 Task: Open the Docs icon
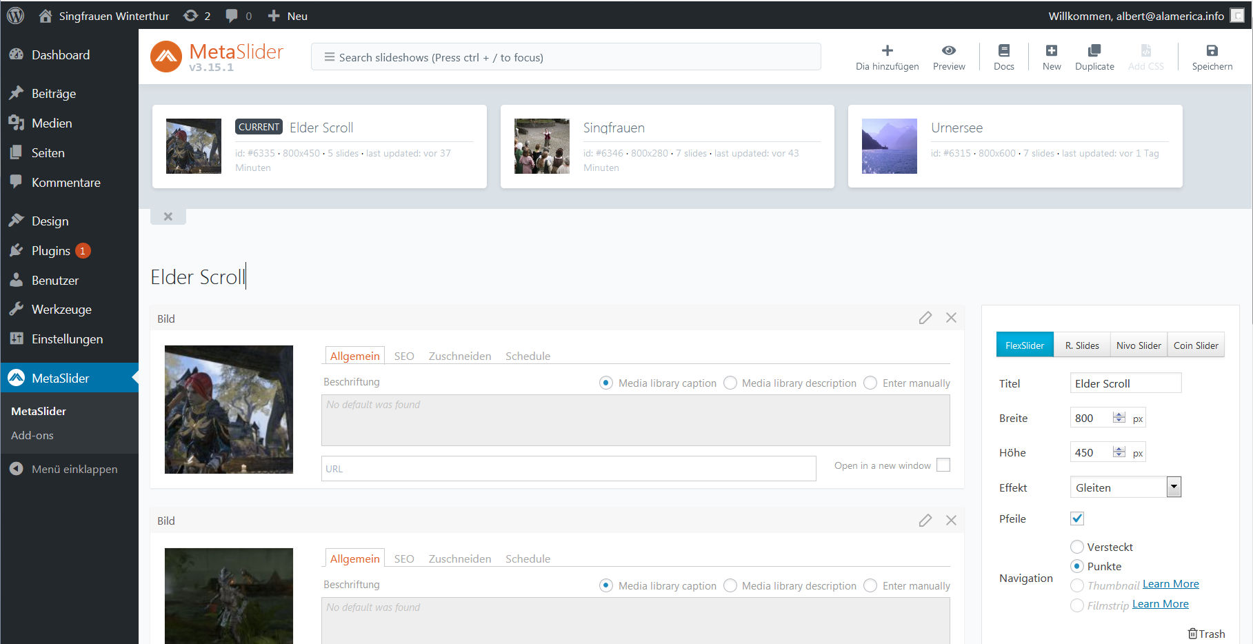point(1003,51)
